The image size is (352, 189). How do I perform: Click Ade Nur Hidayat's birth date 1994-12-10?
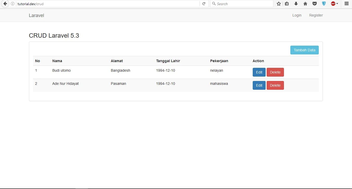click(x=166, y=84)
